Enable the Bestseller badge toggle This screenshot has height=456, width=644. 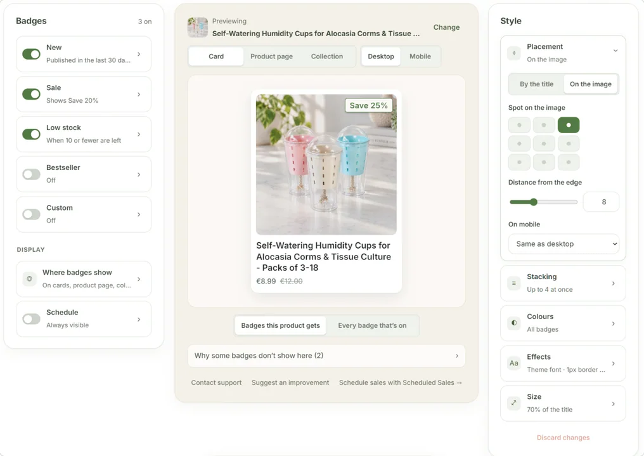pos(31,174)
